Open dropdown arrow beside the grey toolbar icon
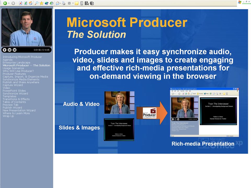This screenshot has width=251, height=188. click(73, 3)
